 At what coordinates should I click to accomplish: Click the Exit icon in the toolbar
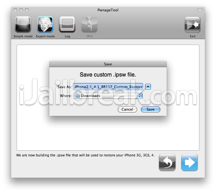tap(192, 25)
